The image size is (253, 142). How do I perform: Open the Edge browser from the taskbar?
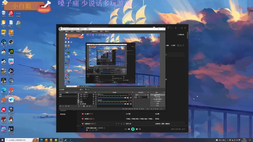tap(41, 140)
